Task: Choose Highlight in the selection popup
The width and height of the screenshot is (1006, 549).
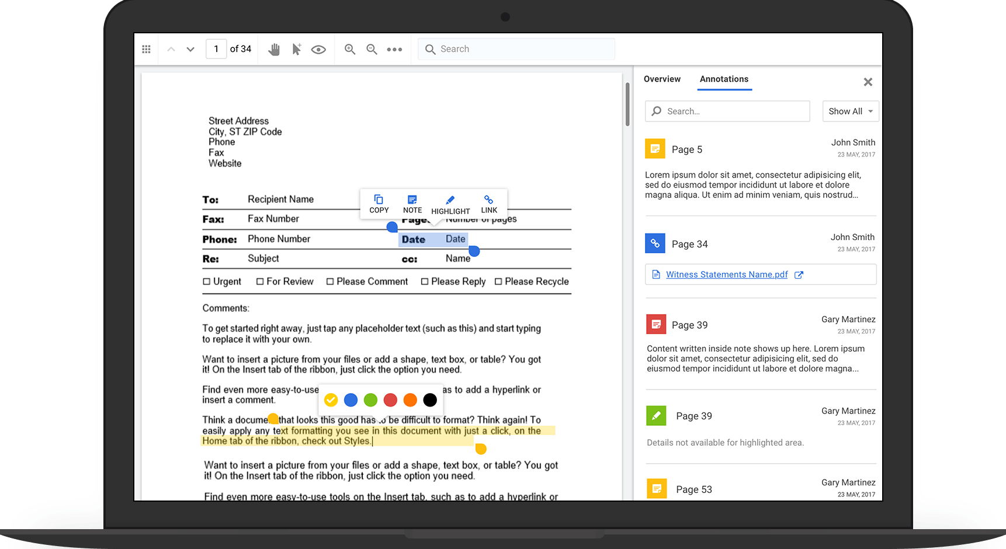Action: tap(450, 204)
